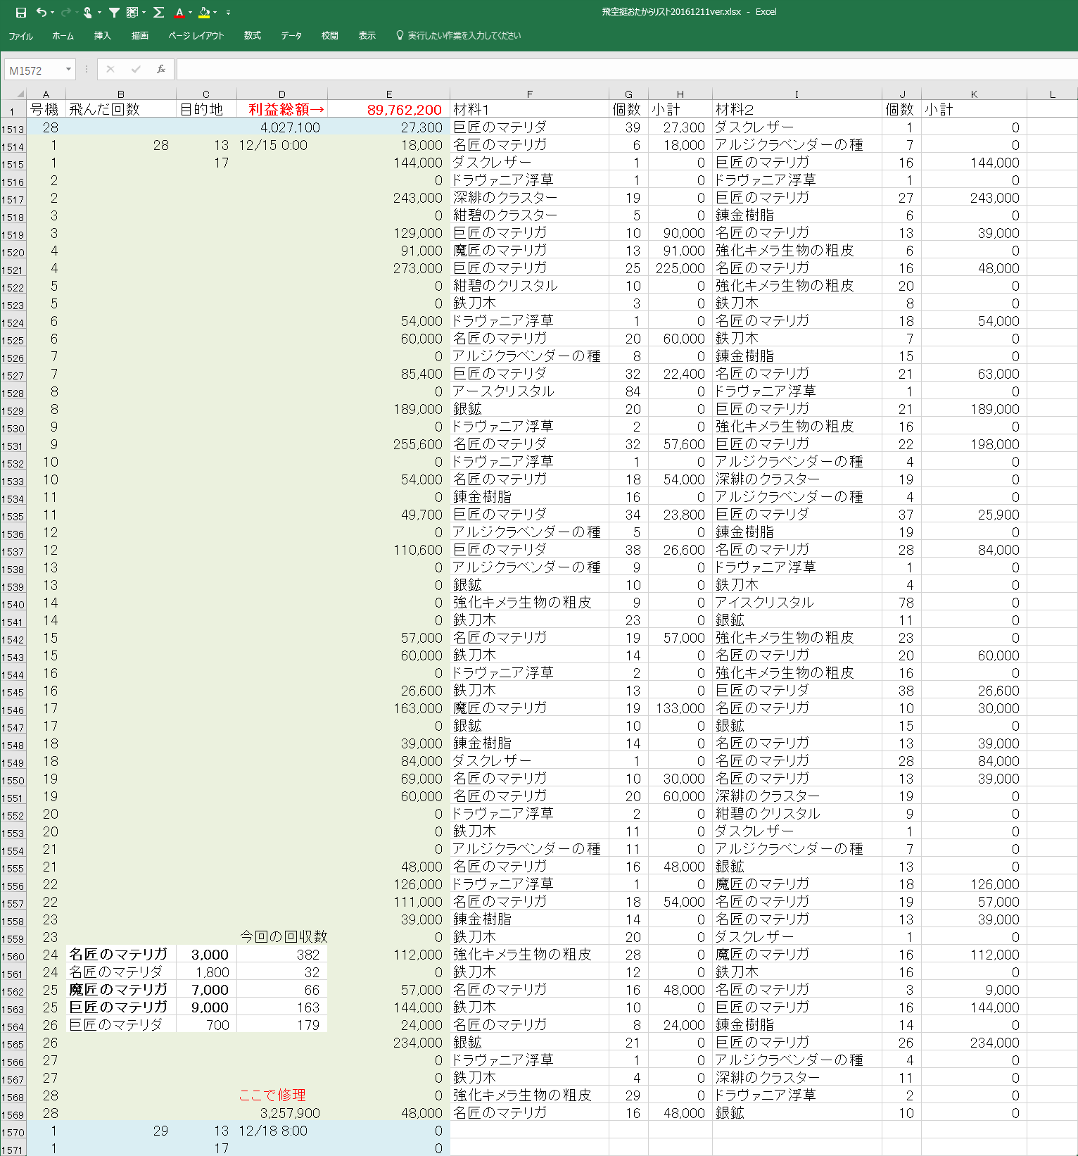Expand the Name Box dropdown arrow
The height and width of the screenshot is (1156, 1078).
68,69
